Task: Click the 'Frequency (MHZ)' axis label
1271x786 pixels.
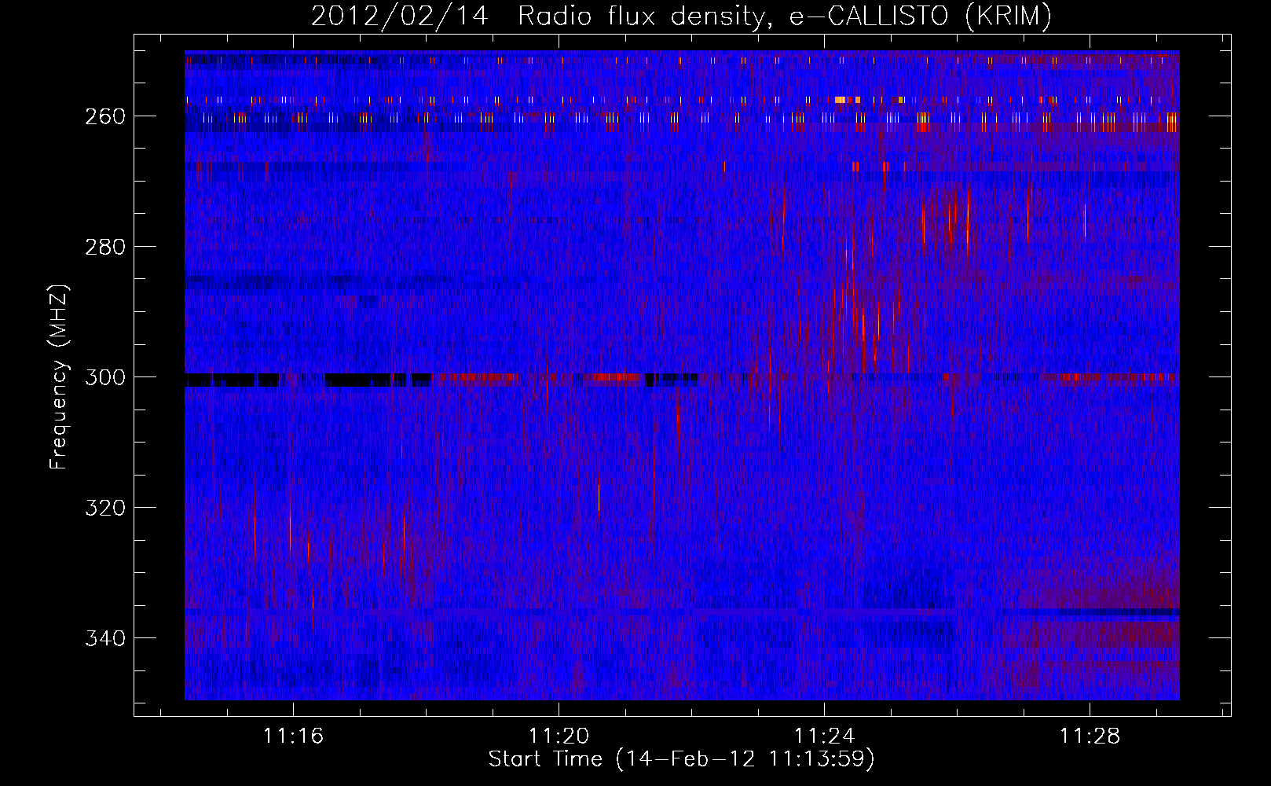Action: pyautogui.click(x=59, y=376)
